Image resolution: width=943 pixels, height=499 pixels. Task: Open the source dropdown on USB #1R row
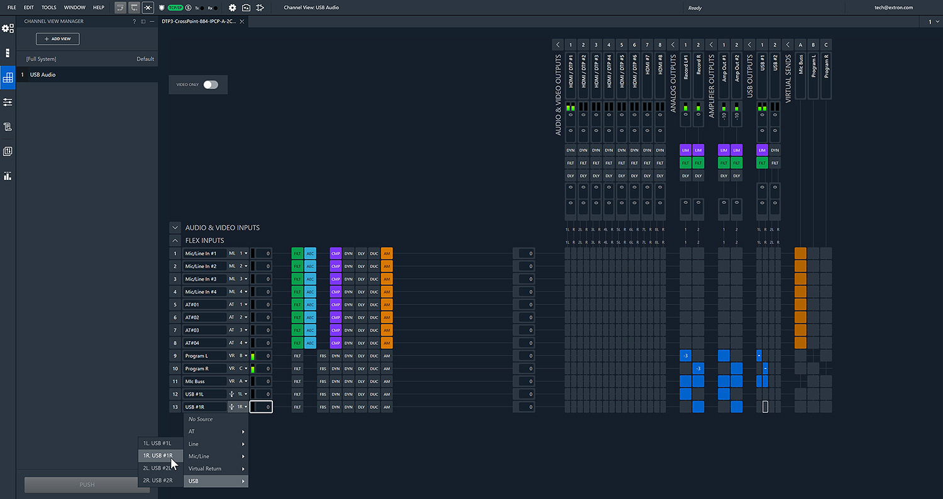tap(240, 406)
